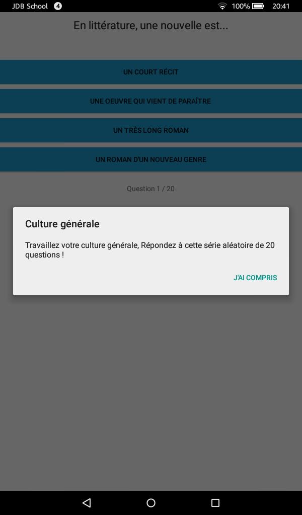Select UNE OEUVRE QUI VIENT DE PARAÎTRE
Image resolution: width=302 pixels, height=515 pixels.
(151, 101)
